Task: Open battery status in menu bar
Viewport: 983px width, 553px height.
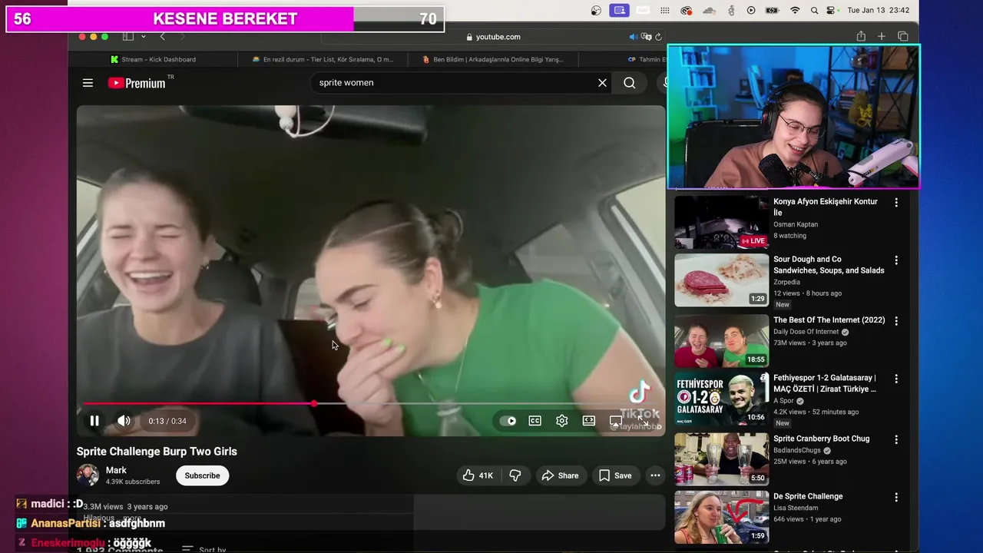Action: (773, 10)
